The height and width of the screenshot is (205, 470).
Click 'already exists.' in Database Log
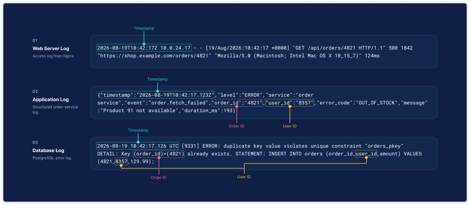click(210, 154)
